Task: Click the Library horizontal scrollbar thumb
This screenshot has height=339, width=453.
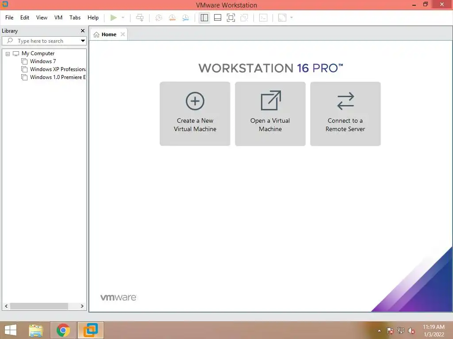Action: pos(39,306)
